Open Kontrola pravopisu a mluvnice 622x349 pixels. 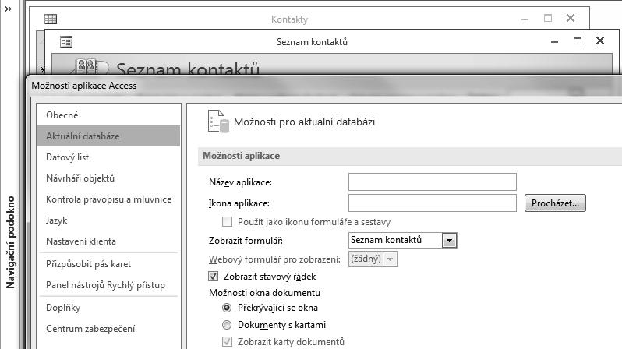click(108, 199)
